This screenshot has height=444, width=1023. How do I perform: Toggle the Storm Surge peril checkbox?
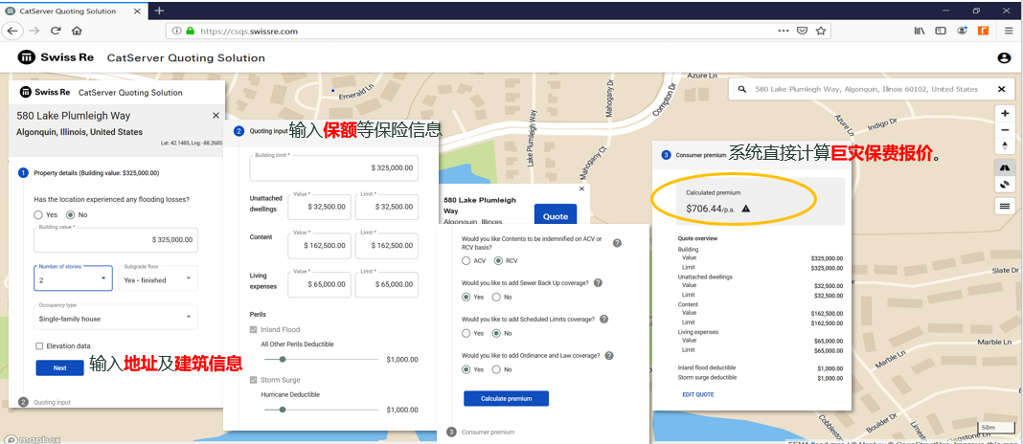(x=254, y=380)
